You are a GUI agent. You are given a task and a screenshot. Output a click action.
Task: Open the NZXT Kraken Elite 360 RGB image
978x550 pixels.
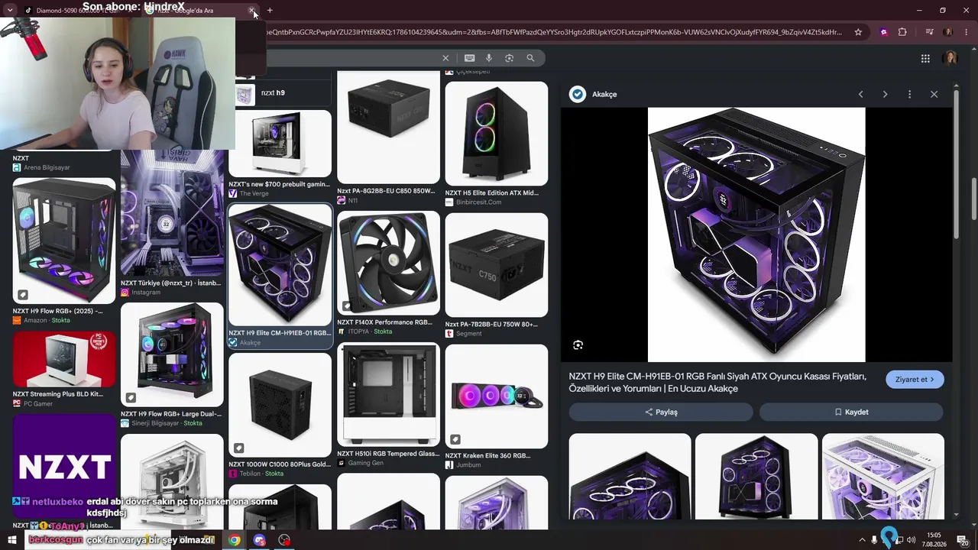click(x=497, y=396)
